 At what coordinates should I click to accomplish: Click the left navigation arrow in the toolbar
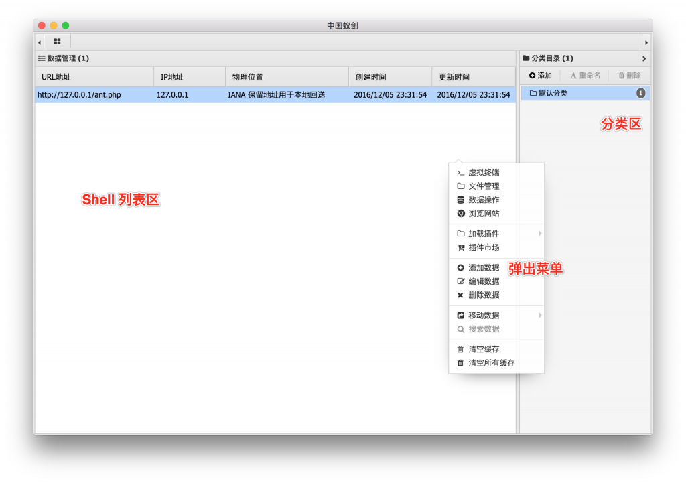(x=39, y=41)
